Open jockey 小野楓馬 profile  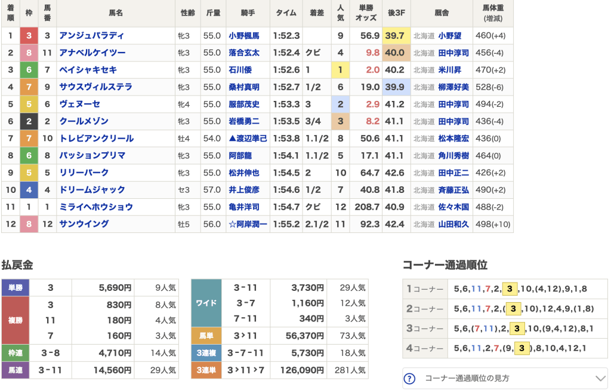[244, 36]
